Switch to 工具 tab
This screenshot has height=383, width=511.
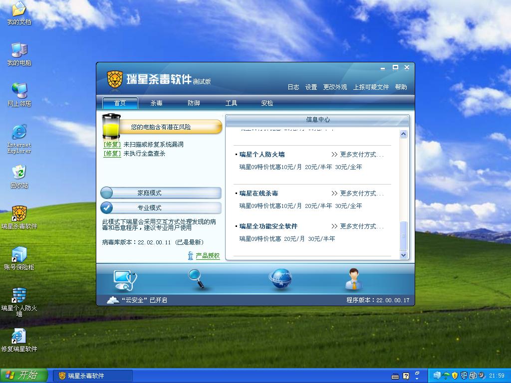(231, 103)
